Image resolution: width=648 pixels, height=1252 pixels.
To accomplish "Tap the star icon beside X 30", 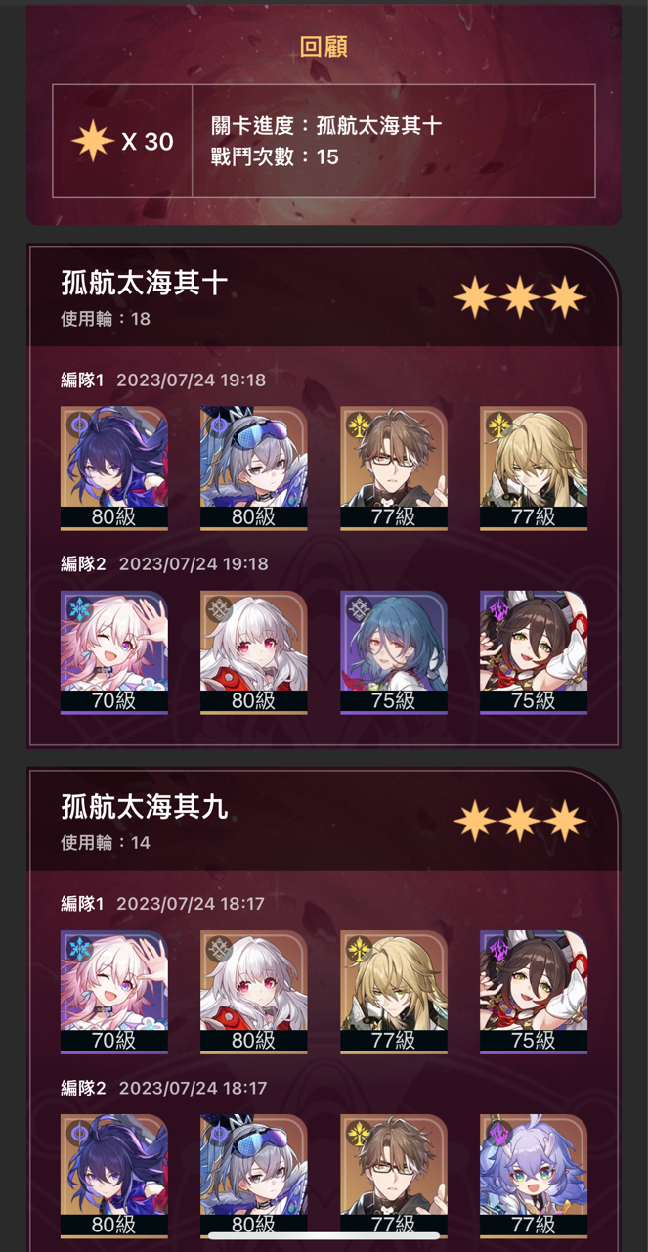I will click(93, 142).
